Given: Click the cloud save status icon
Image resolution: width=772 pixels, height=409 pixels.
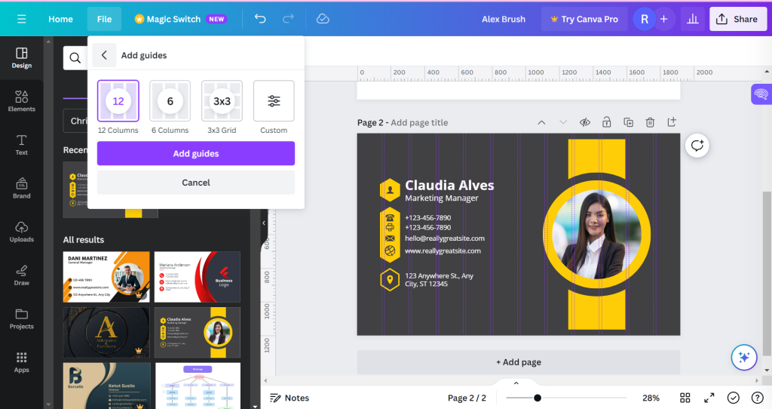Looking at the screenshot, I should (323, 19).
